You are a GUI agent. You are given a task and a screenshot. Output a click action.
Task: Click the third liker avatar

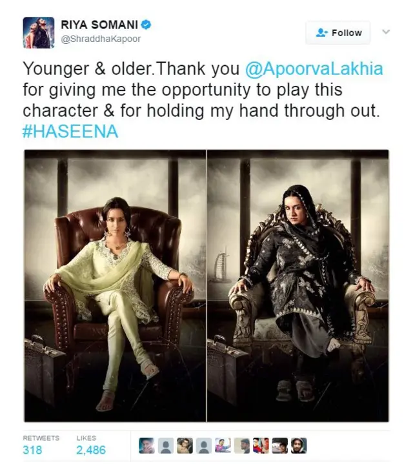coord(185,446)
